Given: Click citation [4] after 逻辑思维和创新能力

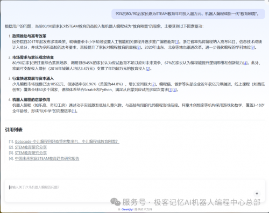Looking at the screenshot, I should [245, 63].
